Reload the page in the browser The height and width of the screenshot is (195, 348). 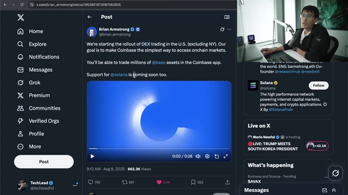[x=22, y=5]
